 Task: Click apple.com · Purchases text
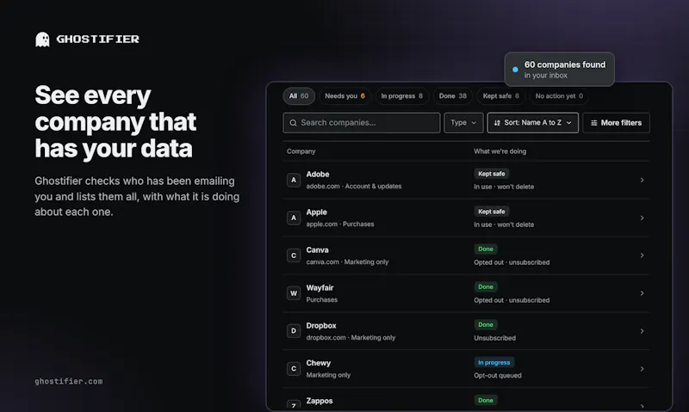click(340, 224)
